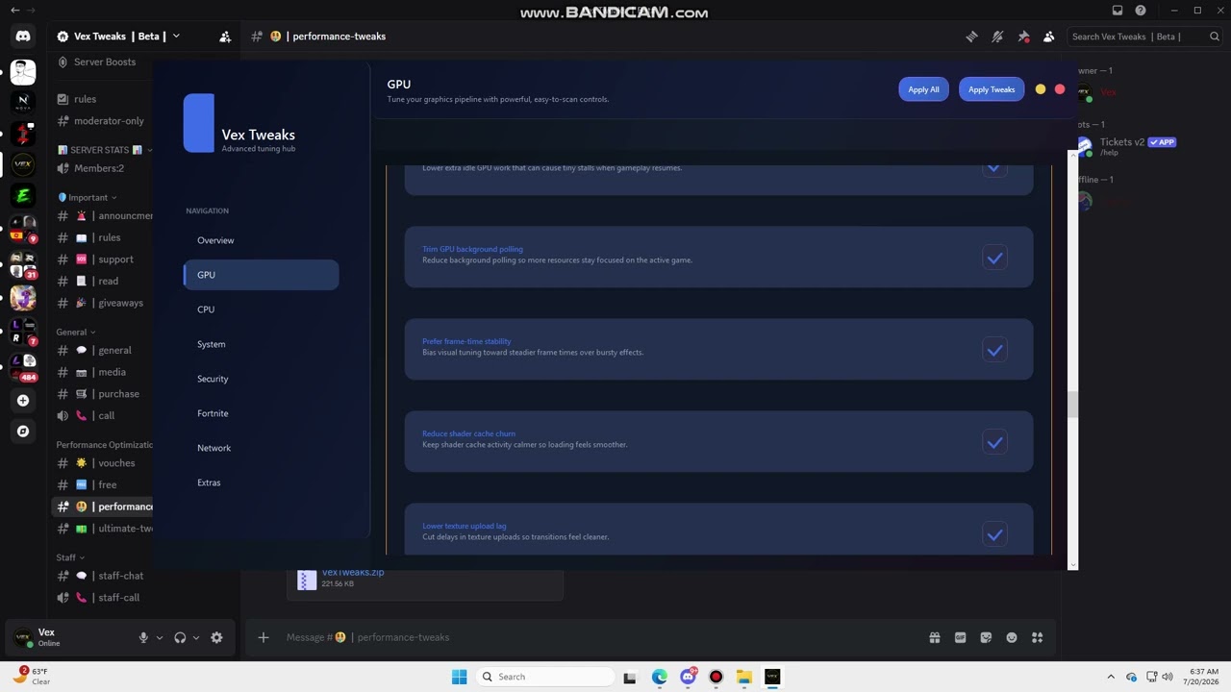The width and height of the screenshot is (1231, 692).
Task: Open the green E server icon
Action: (23, 196)
